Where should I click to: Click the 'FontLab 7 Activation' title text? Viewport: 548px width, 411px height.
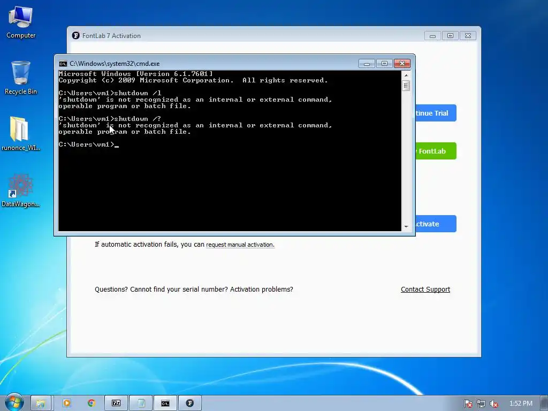tap(111, 36)
